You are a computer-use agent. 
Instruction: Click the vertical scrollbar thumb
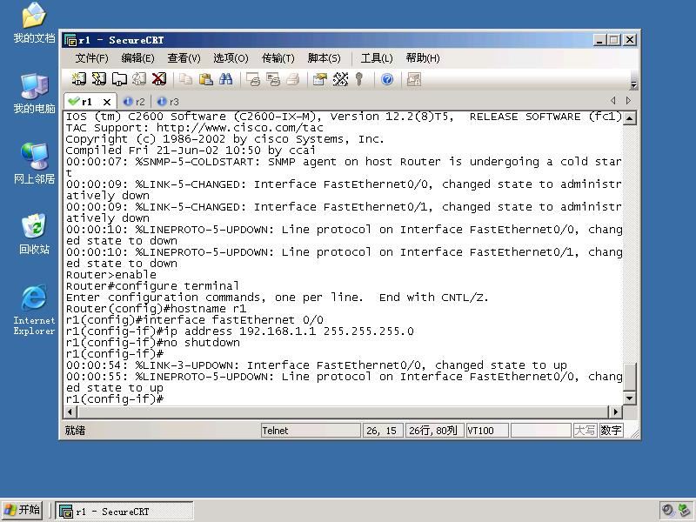629,378
